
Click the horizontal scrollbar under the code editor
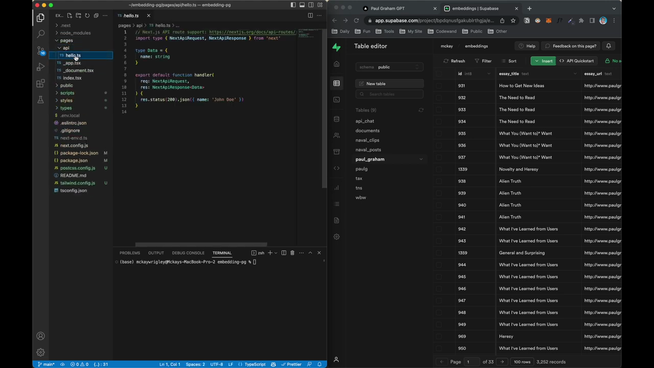point(201,245)
